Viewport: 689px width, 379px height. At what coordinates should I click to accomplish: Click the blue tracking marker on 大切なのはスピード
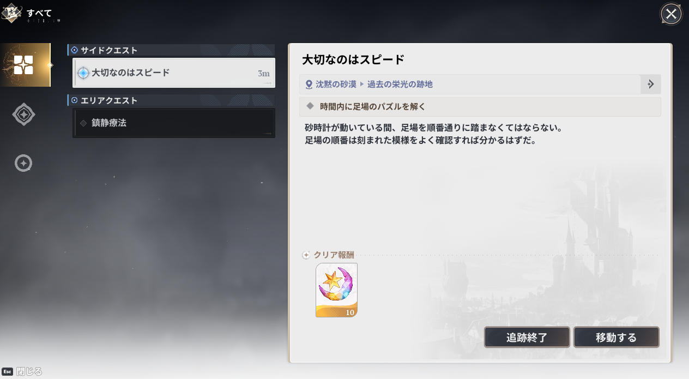[83, 73]
